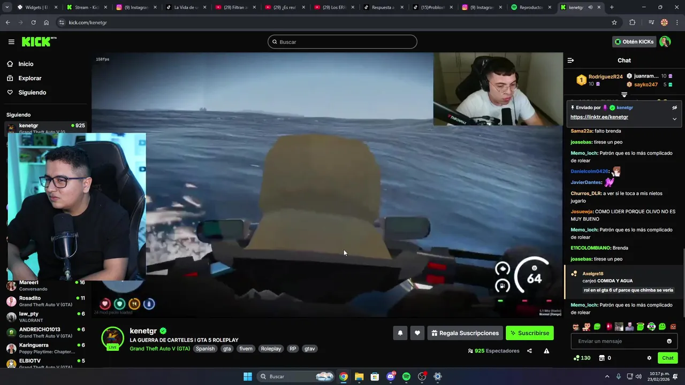The image size is (685, 385).
Task: Click username Memo_loch in the last chat message
Action: (x=584, y=305)
